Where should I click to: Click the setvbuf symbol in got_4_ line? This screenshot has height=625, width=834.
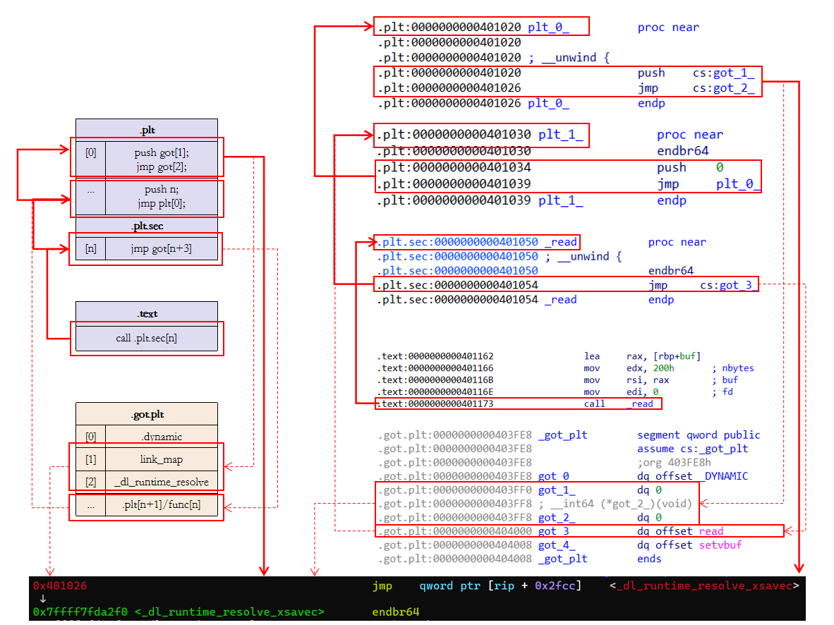pyautogui.click(x=720, y=545)
